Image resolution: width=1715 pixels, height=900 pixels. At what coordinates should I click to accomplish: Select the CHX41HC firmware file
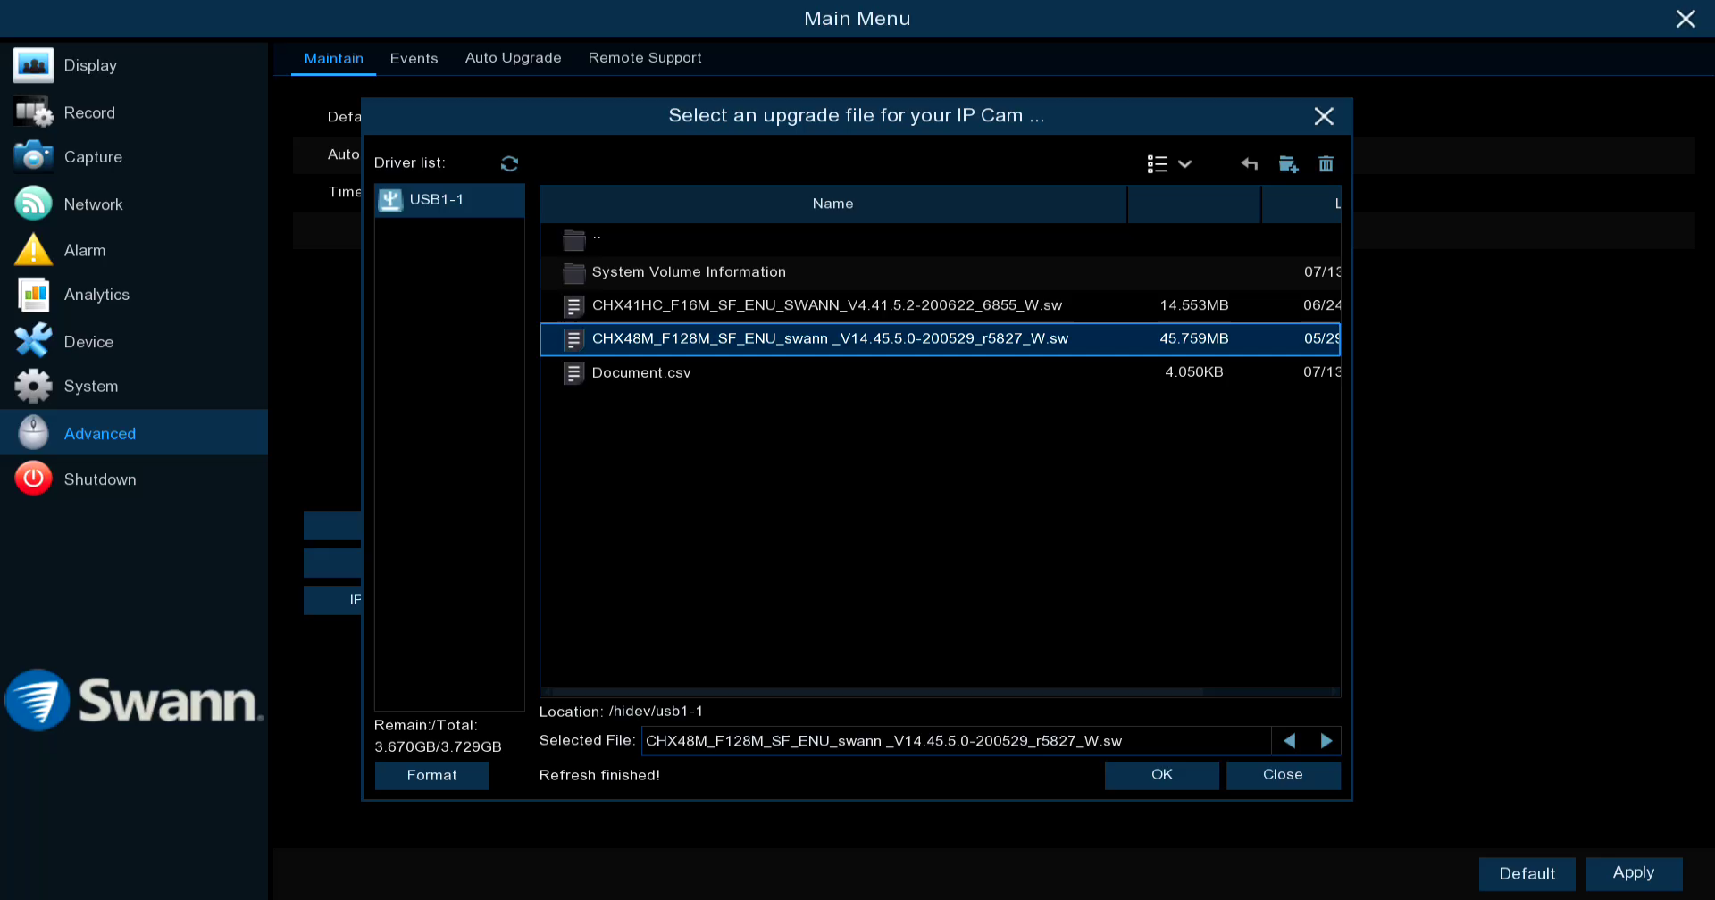(826, 305)
